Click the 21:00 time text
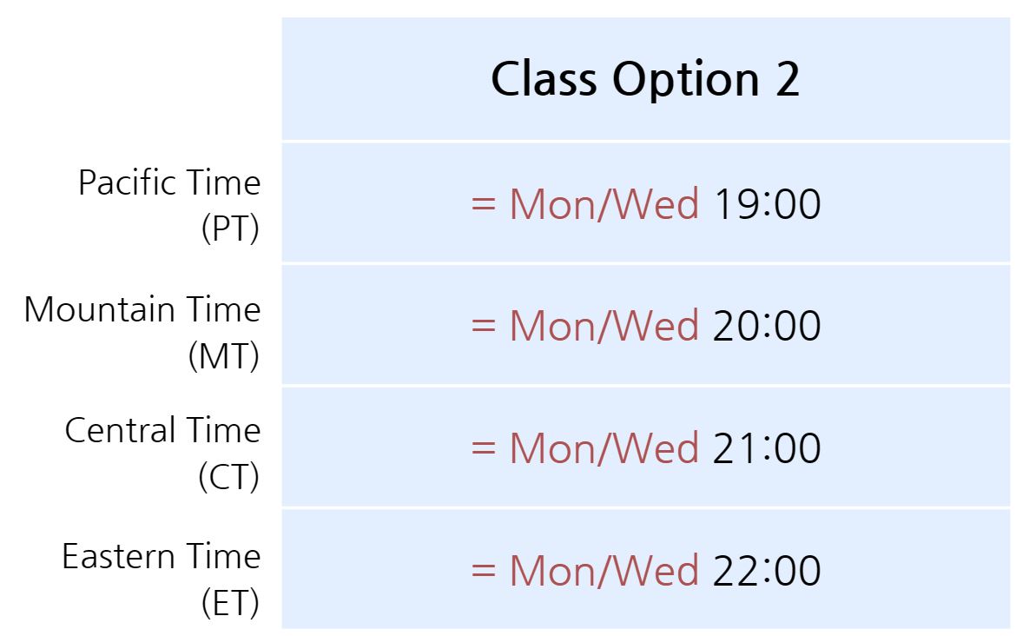The image size is (1016, 636). click(767, 448)
